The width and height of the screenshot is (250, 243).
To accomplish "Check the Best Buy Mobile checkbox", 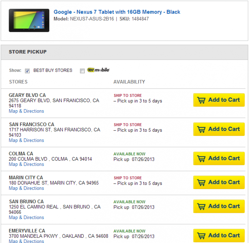I will coord(82,71).
